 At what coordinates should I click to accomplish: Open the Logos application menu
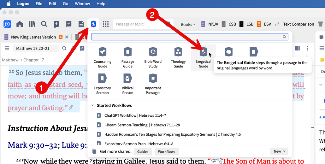[23, 4]
